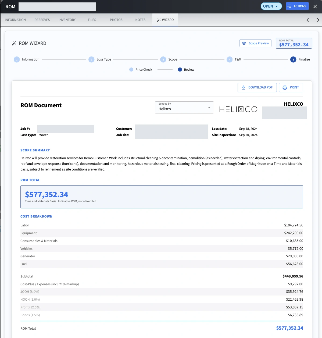Click Vehicles amount $5,772.00
This screenshot has height=338, width=322.
(x=295, y=249)
